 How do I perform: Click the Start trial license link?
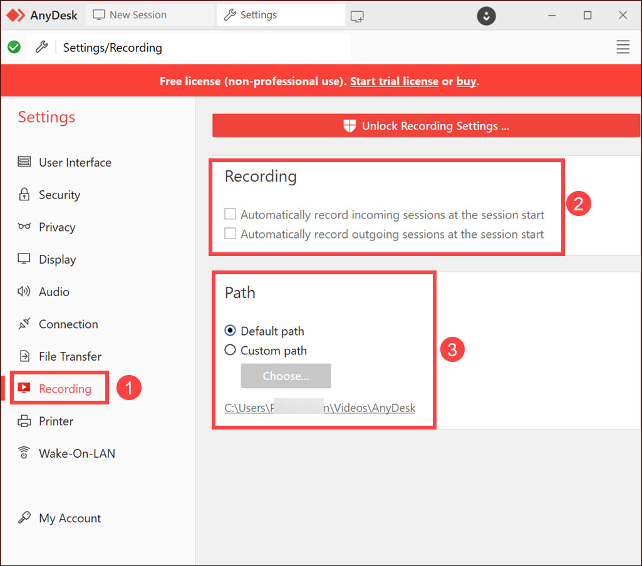tap(394, 81)
